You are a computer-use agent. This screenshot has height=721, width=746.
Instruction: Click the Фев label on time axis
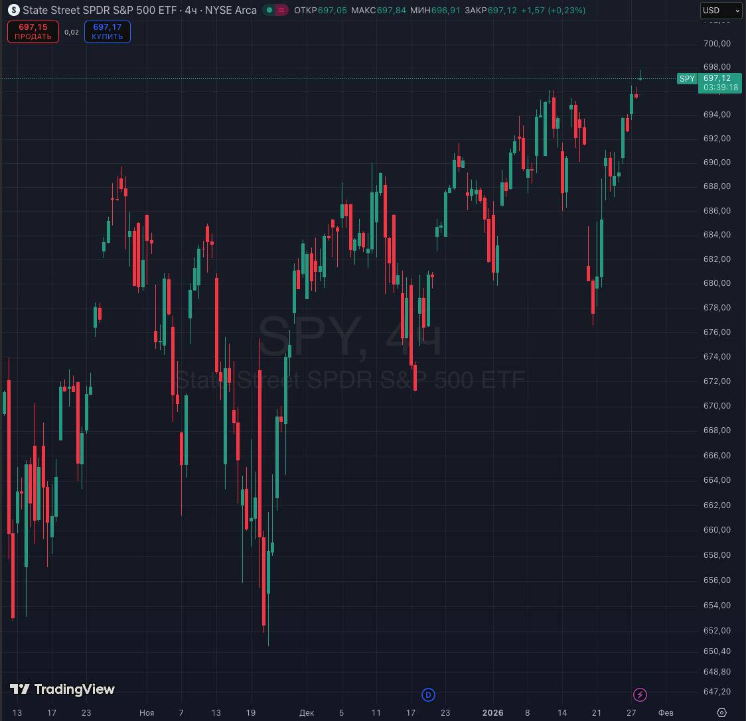pyautogui.click(x=666, y=712)
